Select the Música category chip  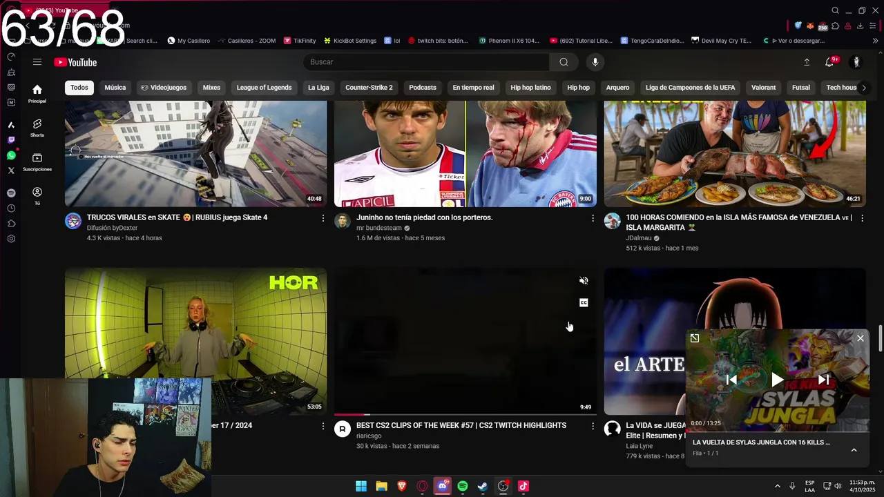pos(115,88)
